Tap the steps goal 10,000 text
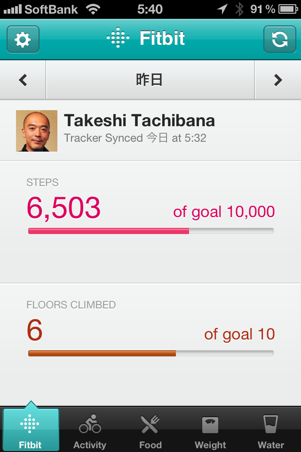 coord(224,212)
